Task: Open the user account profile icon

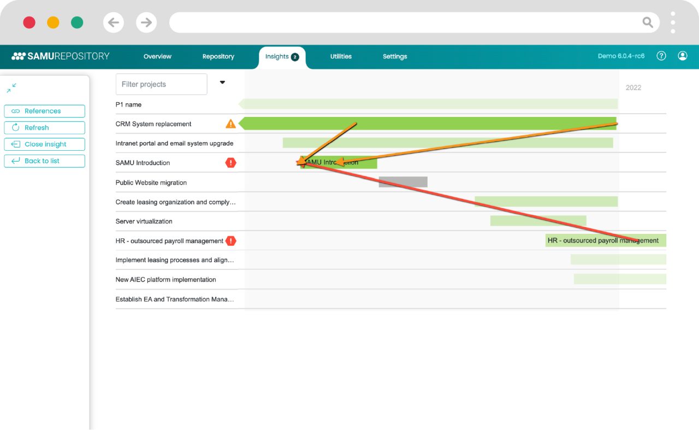Action: [683, 56]
